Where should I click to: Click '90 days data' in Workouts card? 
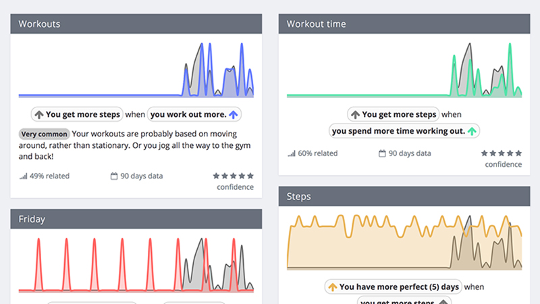[142, 176]
